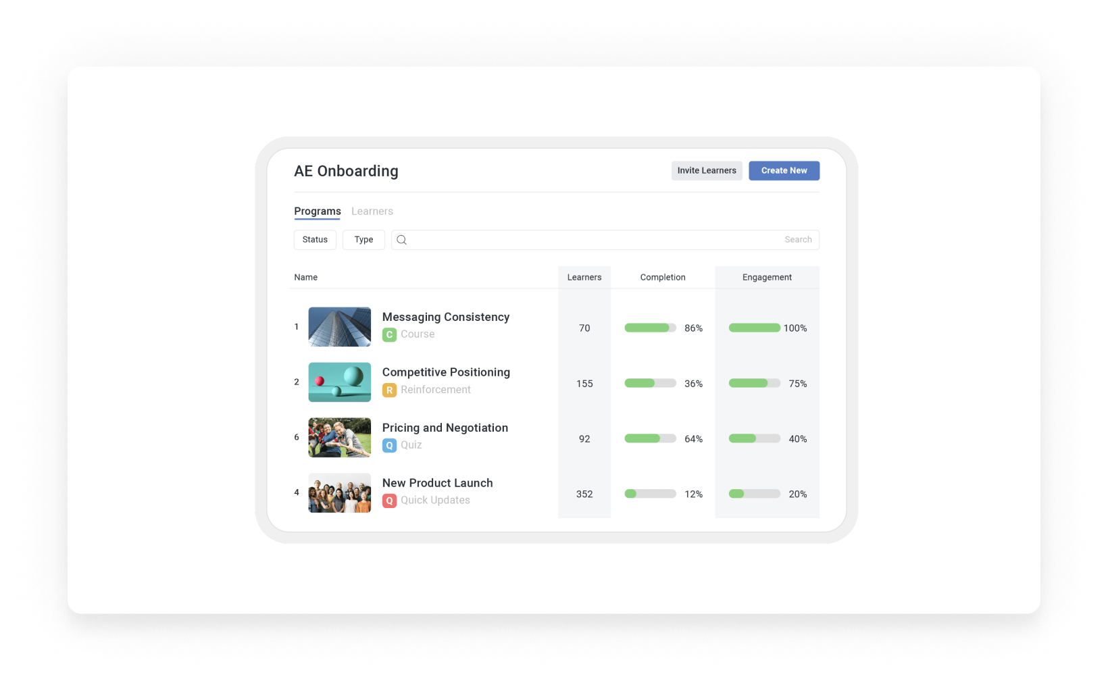The image size is (1108, 683).
Task: Click the learners count 70
Action: tap(584, 328)
